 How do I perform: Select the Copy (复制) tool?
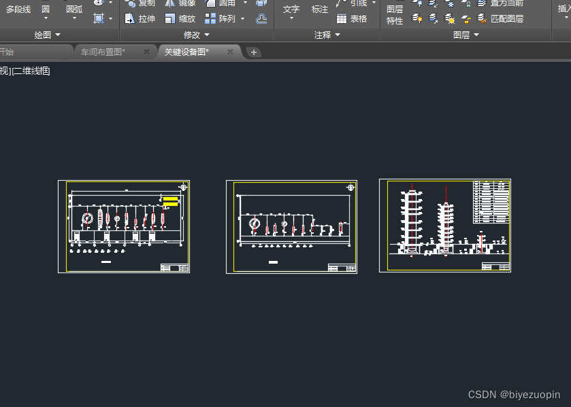[140, 3]
